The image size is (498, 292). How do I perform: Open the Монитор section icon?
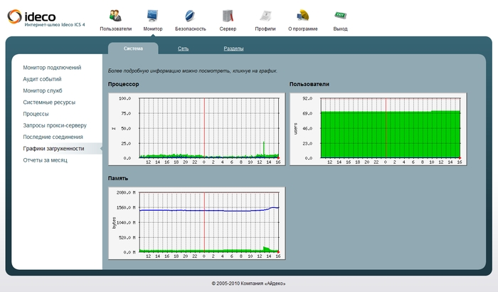pos(152,16)
